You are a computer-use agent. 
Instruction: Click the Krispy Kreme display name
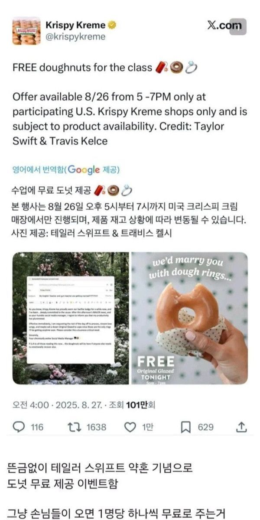pyautogui.click(x=76, y=25)
